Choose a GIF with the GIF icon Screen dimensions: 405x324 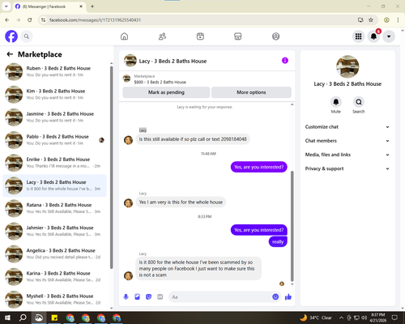(160, 297)
